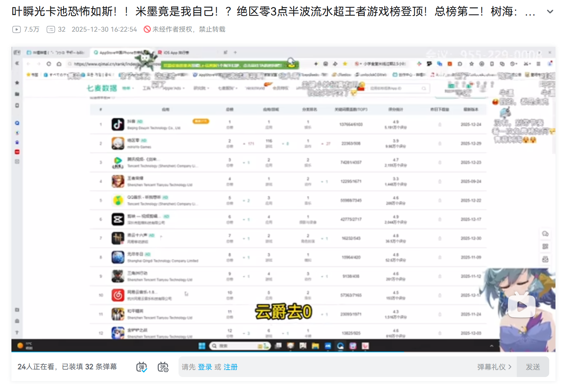Click the 三角洲行动 app icon in rank 9

pos(118,276)
